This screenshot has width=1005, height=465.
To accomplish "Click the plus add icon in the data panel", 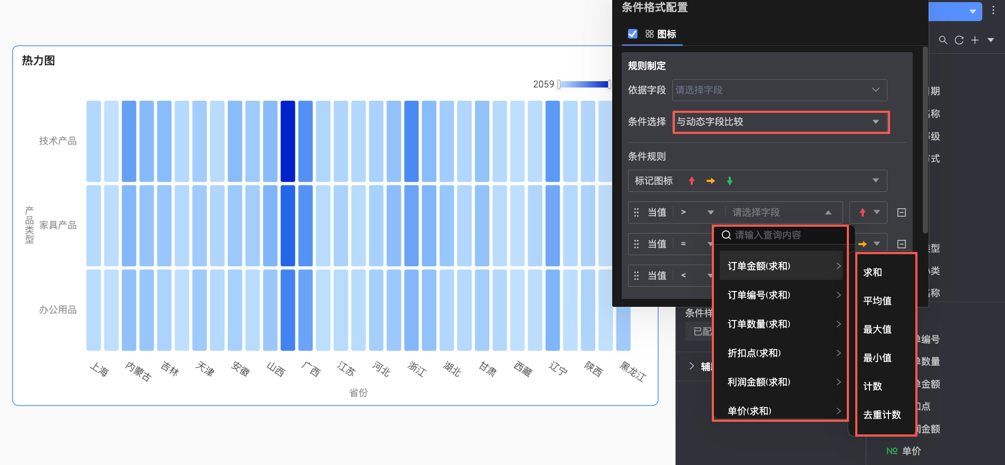I will click(x=975, y=40).
